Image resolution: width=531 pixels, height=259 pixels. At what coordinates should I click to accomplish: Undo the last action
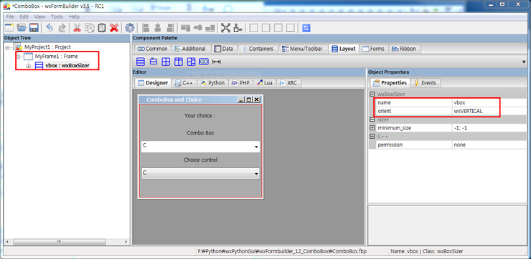tap(50, 28)
